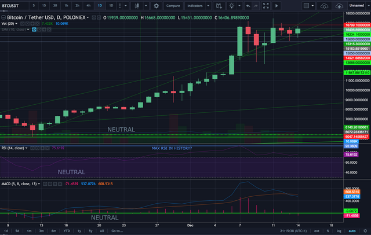Image resolution: width=371 pixels, height=235 pixels.
Task: Expand RSI (14, close) indicator dropdown
Action: tap(26, 148)
